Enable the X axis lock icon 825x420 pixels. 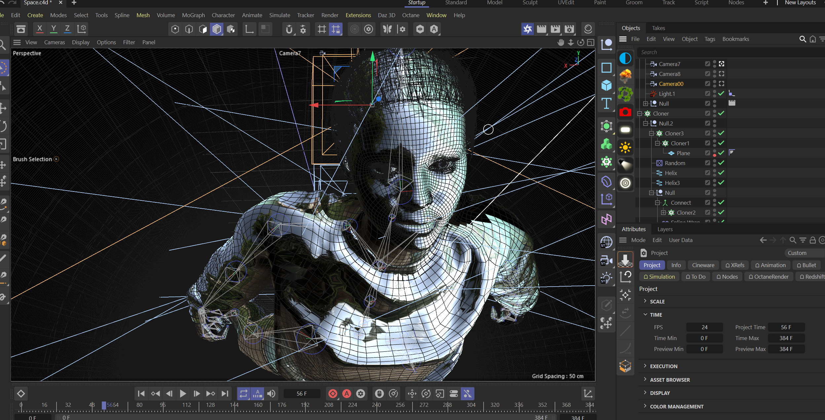tap(40, 29)
